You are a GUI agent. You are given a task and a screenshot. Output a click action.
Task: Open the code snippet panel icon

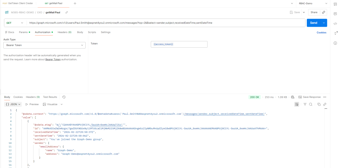(335, 23)
